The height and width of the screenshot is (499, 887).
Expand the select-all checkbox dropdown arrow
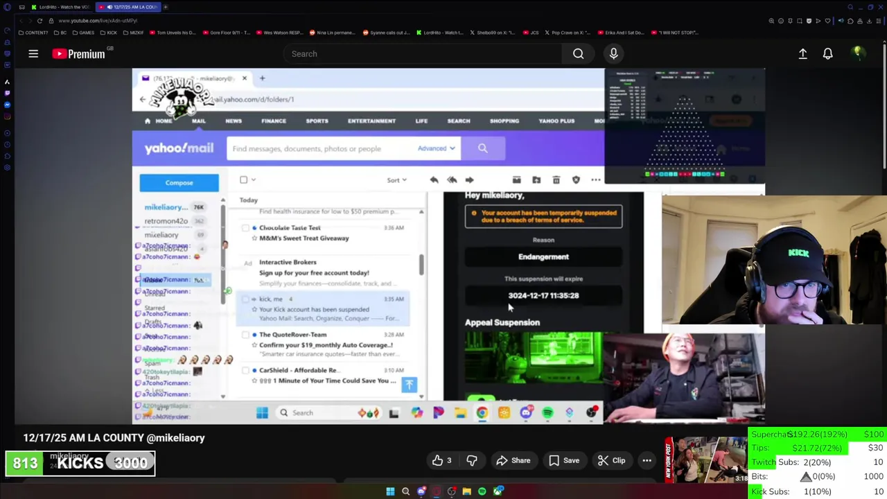(254, 180)
